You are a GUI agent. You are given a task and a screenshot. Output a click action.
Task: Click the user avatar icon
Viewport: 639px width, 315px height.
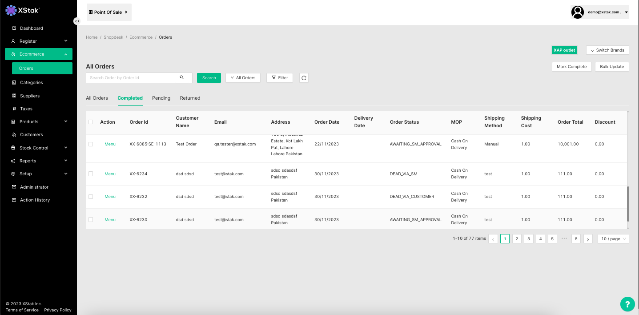tap(577, 12)
